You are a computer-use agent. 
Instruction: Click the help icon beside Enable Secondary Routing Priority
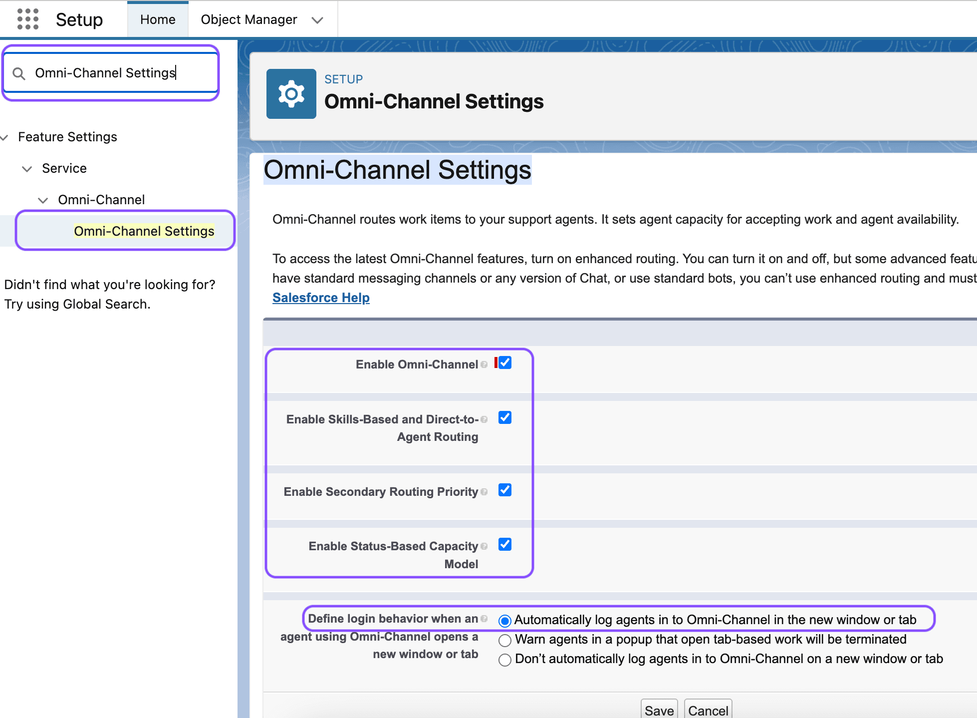tap(485, 491)
